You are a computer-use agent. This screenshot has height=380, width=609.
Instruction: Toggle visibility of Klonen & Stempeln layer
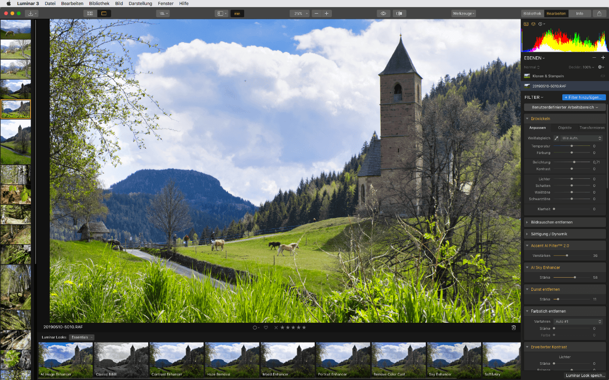[602, 75]
